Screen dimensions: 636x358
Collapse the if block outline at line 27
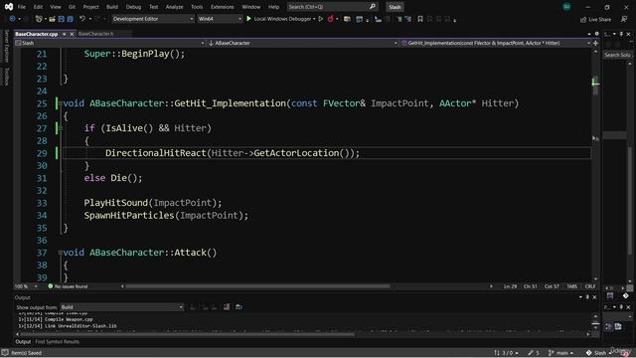click(60, 128)
